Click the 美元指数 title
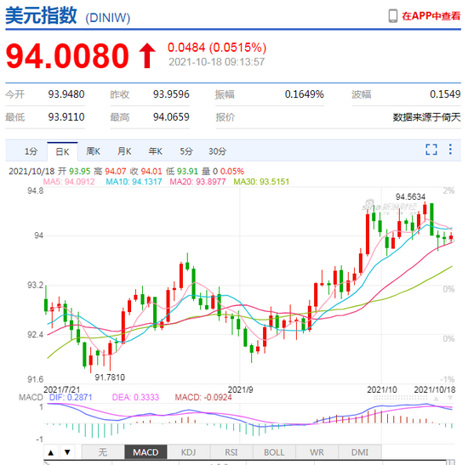 (x=41, y=16)
